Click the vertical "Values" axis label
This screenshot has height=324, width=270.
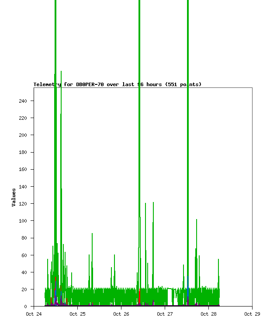tap(14, 197)
